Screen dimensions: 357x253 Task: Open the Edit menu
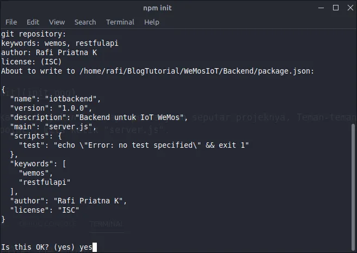pos(33,22)
